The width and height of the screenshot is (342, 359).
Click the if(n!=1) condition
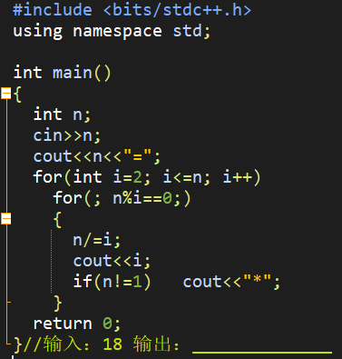pos(112,282)
